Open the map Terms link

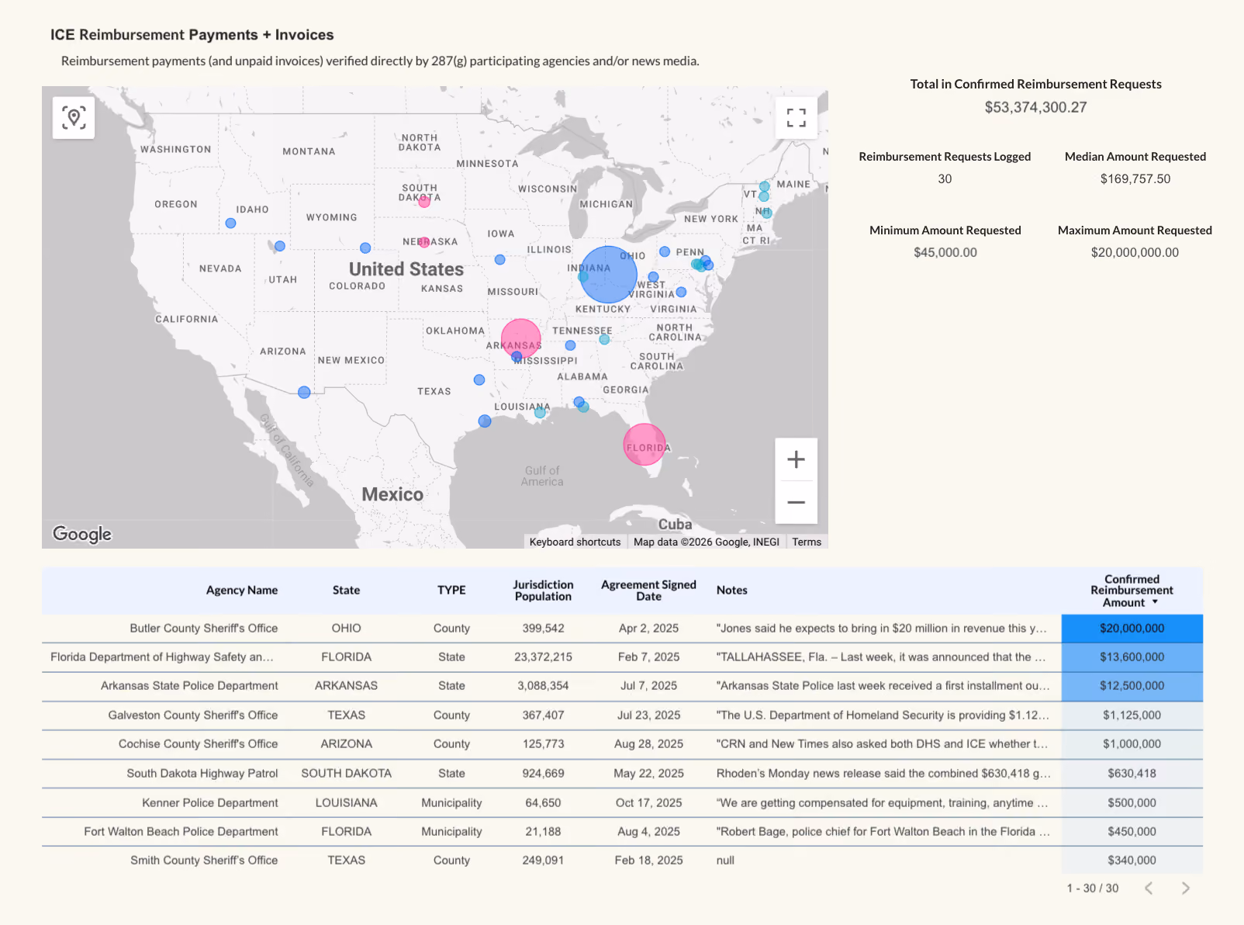pyautogui.click(x=807, y=542)
